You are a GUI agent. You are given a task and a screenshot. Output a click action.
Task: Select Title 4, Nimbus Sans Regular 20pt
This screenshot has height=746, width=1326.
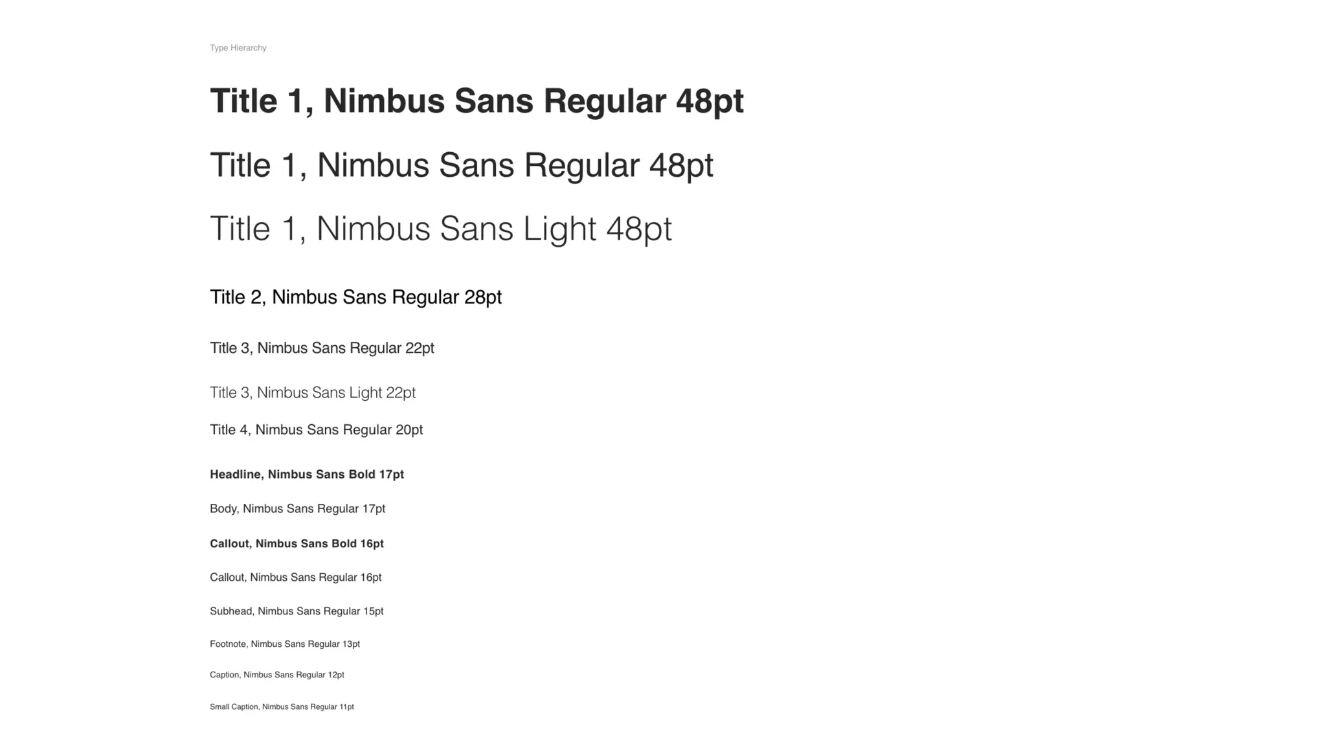click(x=316, y=430)
